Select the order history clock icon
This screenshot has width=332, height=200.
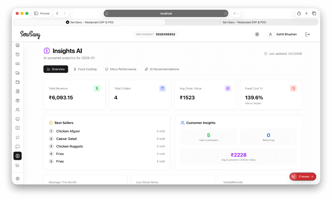(x=18, y=54)
